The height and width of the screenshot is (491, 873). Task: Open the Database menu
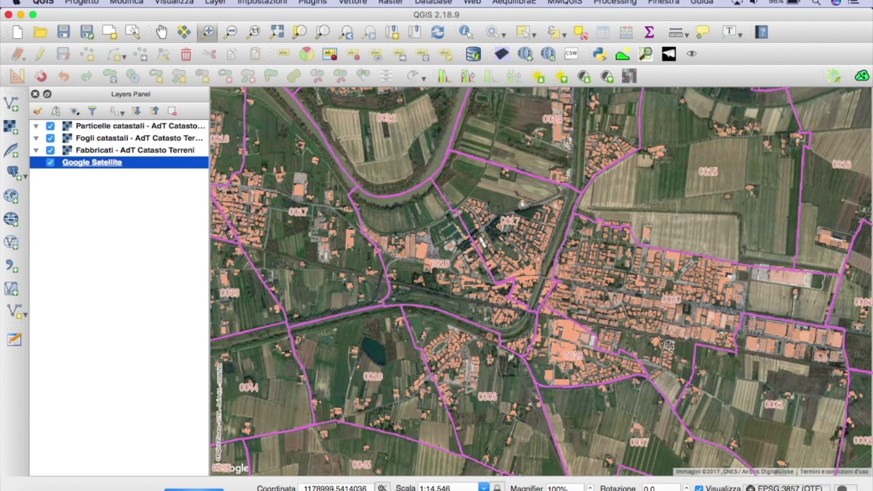[434, 3]
